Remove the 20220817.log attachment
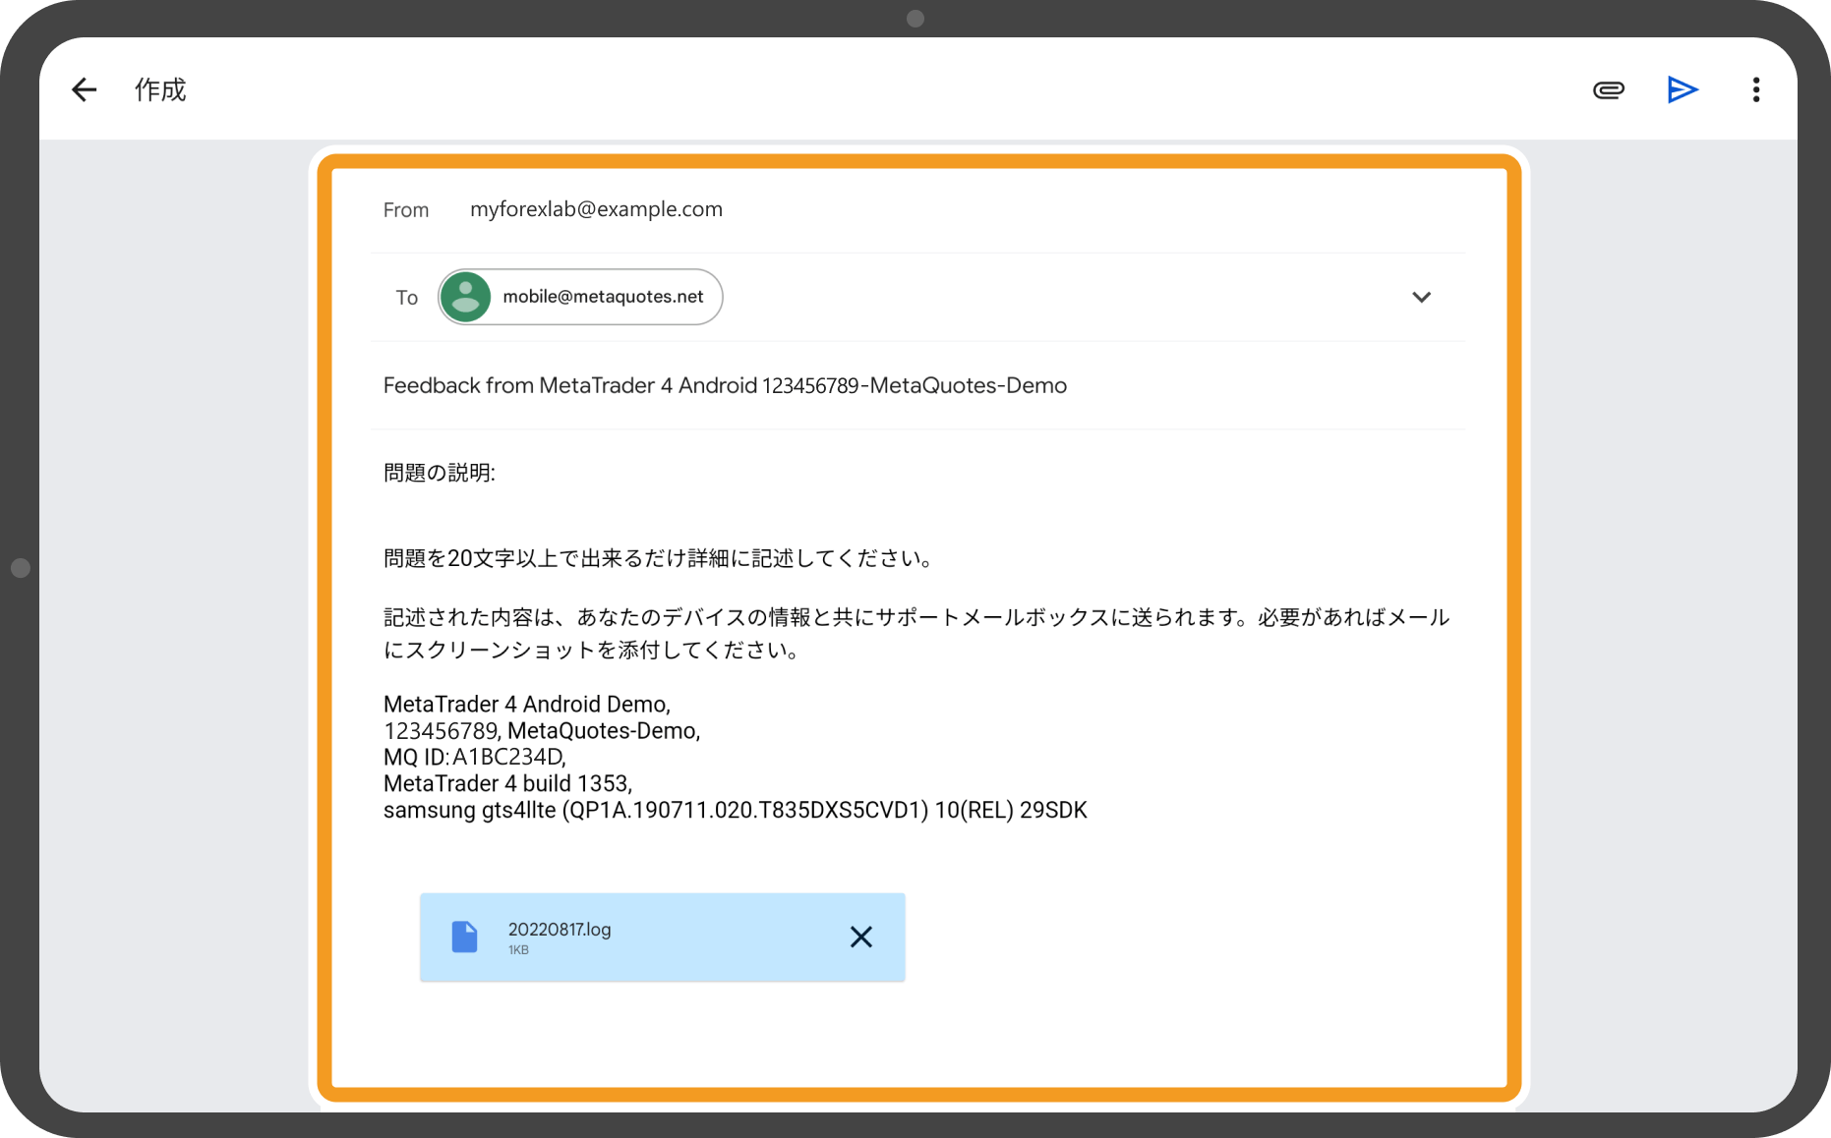Image resolution: width=1831 pixels, height=1138 pixels. [861, 937]
